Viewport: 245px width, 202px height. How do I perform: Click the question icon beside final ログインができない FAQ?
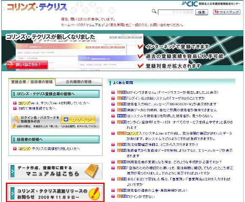coord(113,197)
